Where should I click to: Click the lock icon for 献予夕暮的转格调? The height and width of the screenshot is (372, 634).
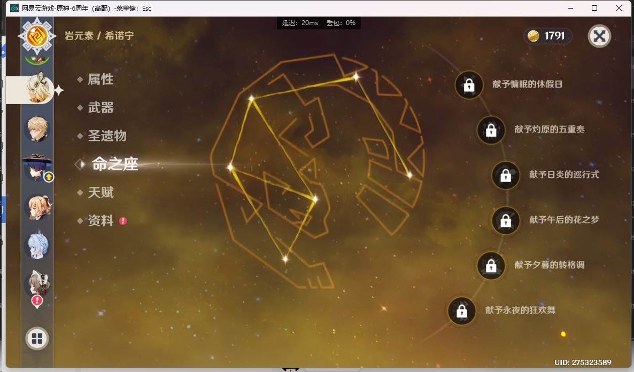491,266
